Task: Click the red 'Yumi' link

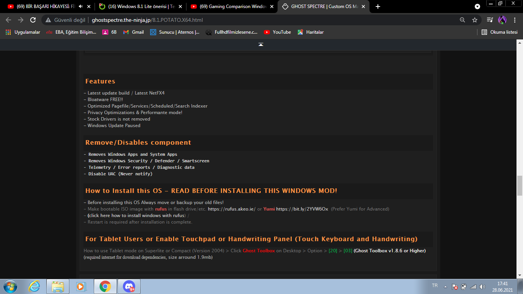Action: (269, 209)
